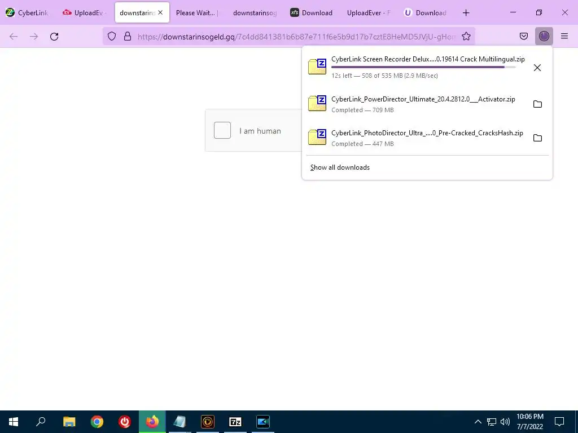
Task: Open the Save to Pocket icon
Action: [x=524, y=36]
